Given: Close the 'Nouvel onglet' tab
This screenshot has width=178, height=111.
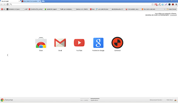Looking at the screenshot, I should pyautogui.click(x=19, y=1).
